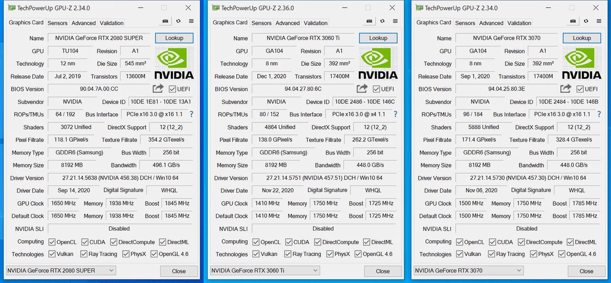
Task: Toggle DirectML checkbox in RTX 3070 window
Action: (570, 242)
